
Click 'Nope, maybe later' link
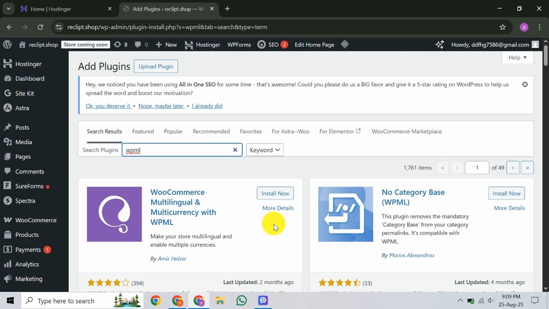coord(161,106)
